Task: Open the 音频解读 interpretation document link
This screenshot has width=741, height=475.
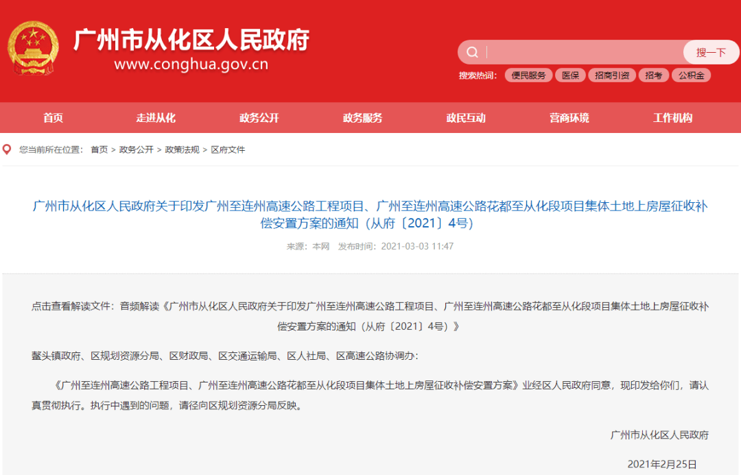Action: [x=370, y=317]
